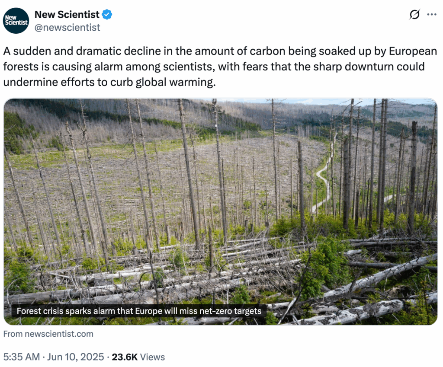Follow the 'From newscientist.com' source link

coord(48,334)
